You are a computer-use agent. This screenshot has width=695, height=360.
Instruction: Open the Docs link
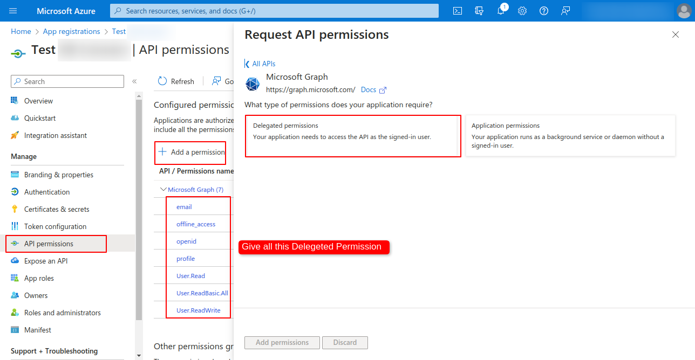[x=369, y=90]
